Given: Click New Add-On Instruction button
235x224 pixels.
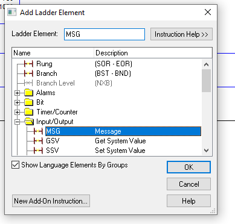Looking at the screenshot, I should tap(51, 201).
